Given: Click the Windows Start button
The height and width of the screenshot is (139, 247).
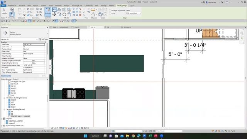Looking at the screenshot, I should point(86,136).
